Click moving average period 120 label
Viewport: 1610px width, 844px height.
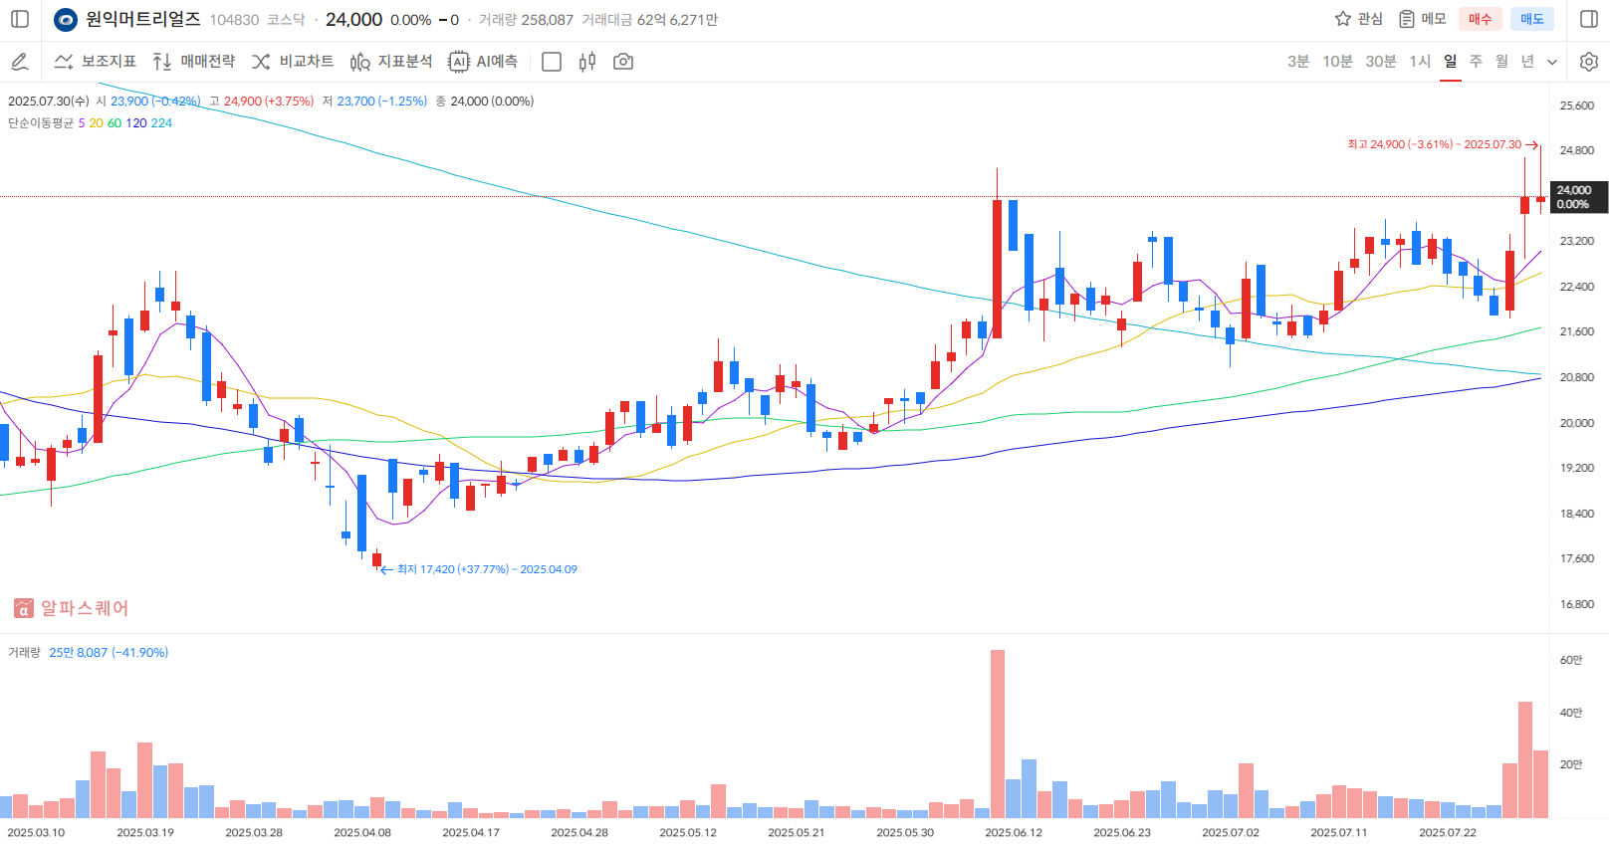tap(136, 123)
